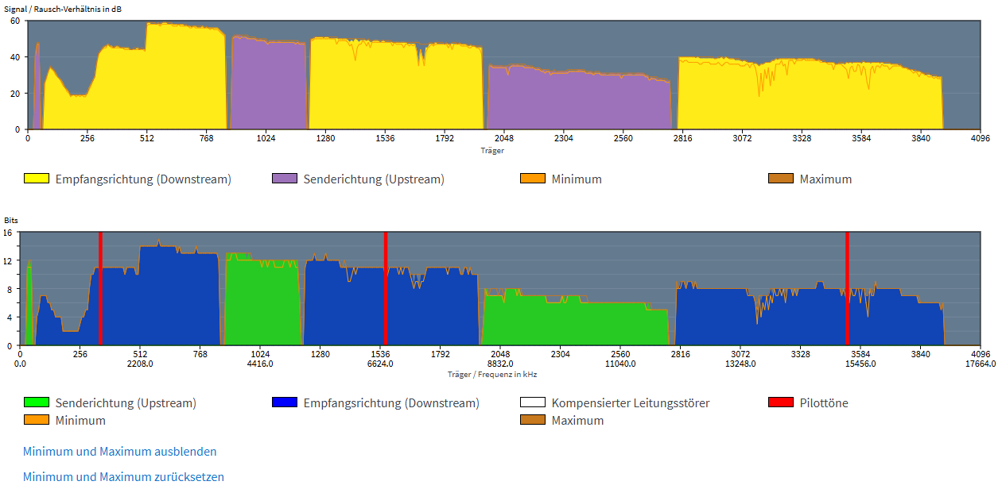The height and width of the screenshot is (489, 1002).
Task: Click green Senderichtung swatch in Bits legend
Action: 37,402
